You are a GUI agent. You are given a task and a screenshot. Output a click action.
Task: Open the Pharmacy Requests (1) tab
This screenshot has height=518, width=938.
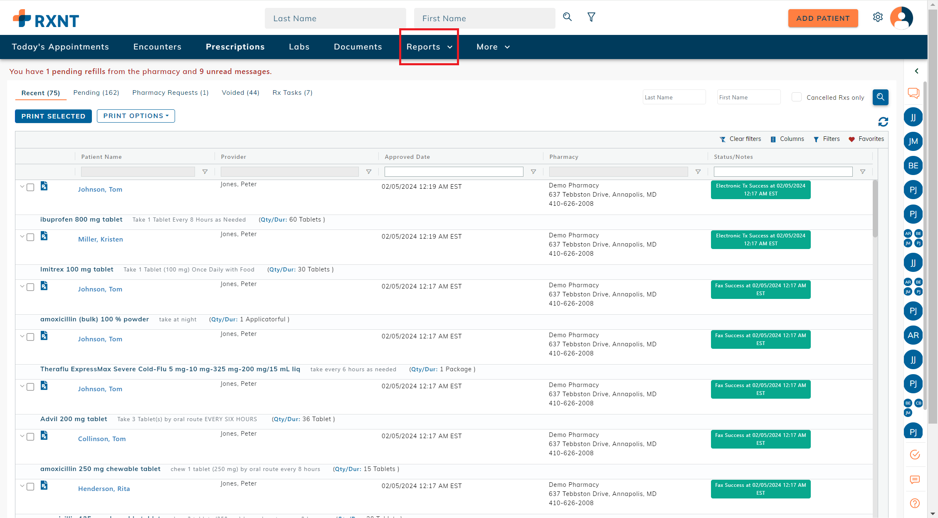[x=170, y=93]
